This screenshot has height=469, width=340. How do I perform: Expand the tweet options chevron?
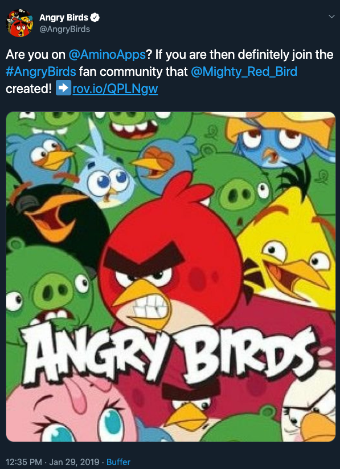pyautogui.click(x=331, y=17)
